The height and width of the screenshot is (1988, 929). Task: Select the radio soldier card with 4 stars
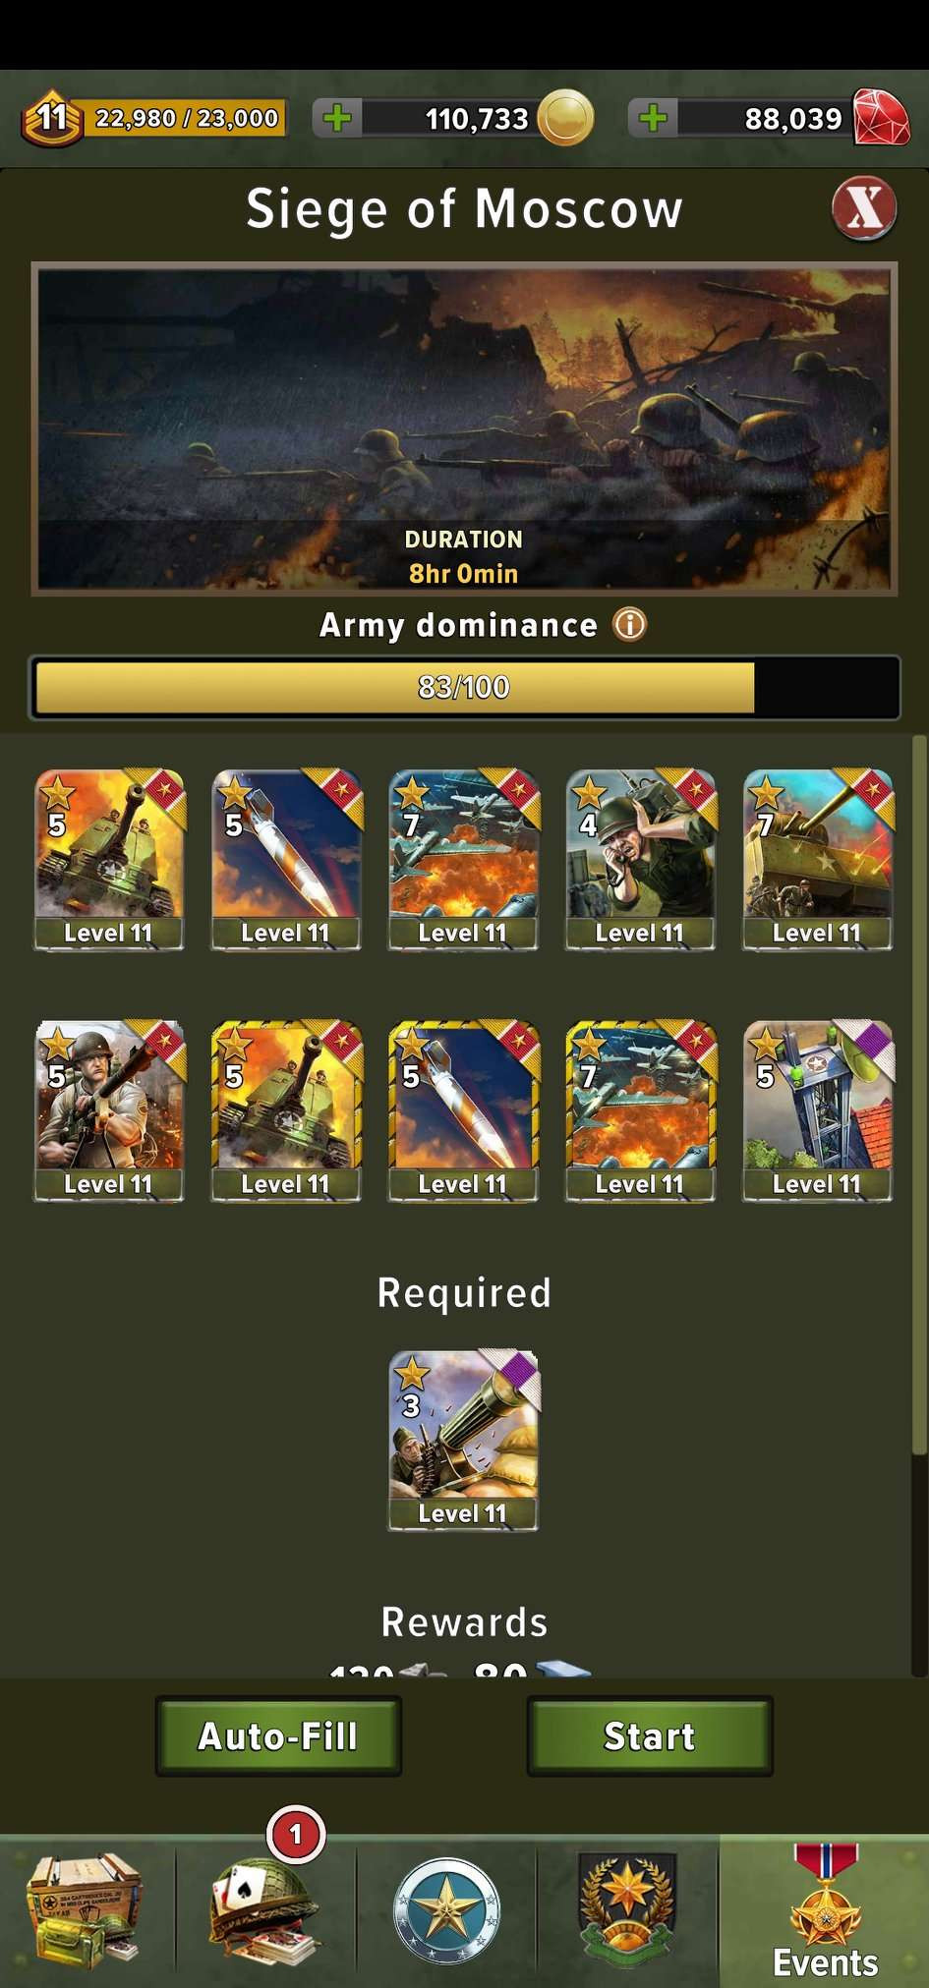[640, 860]
